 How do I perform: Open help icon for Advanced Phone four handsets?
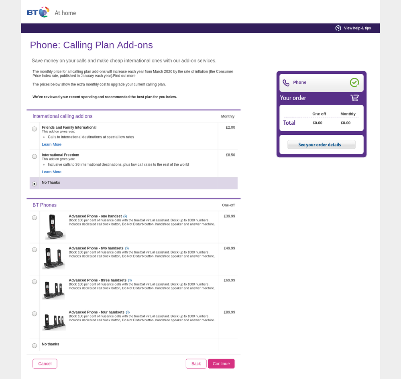click(128, 313)
